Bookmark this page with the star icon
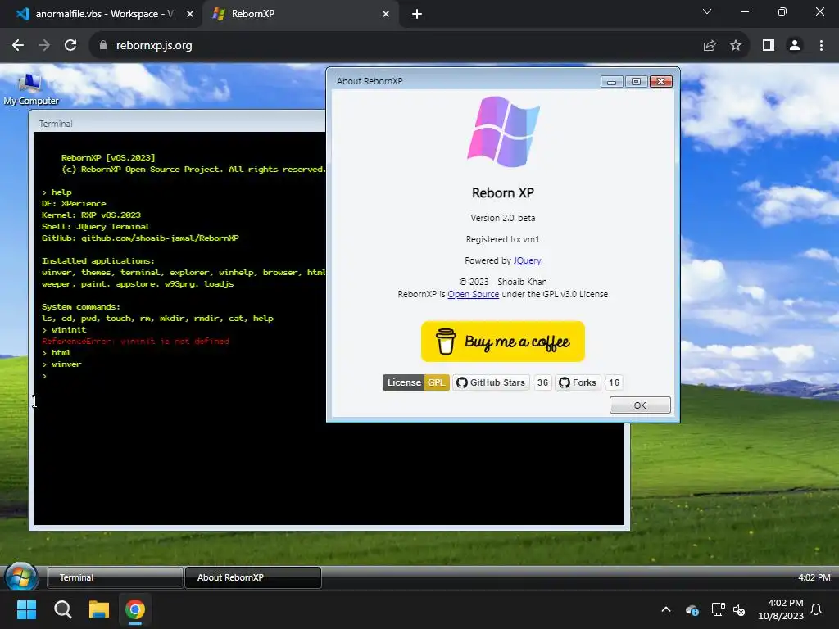This screenshot has height=629, width=839. pyautogui.click(x=736, y=46)
